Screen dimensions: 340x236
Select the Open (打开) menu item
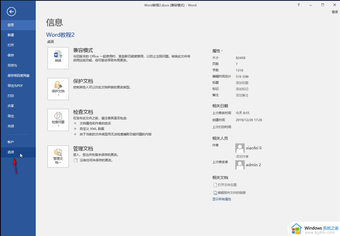(x=18, y=45)
